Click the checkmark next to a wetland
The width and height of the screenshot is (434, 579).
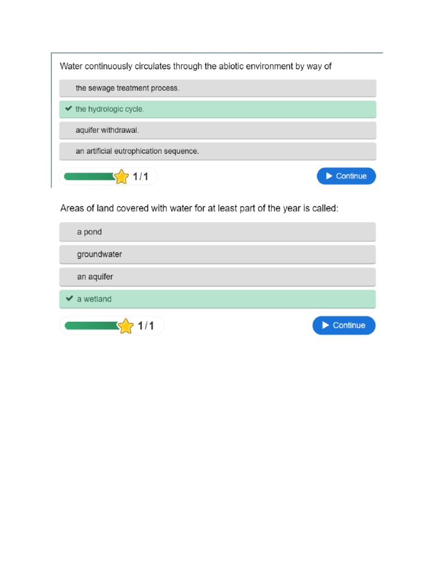pyautogui.click(x=69, y=299)
